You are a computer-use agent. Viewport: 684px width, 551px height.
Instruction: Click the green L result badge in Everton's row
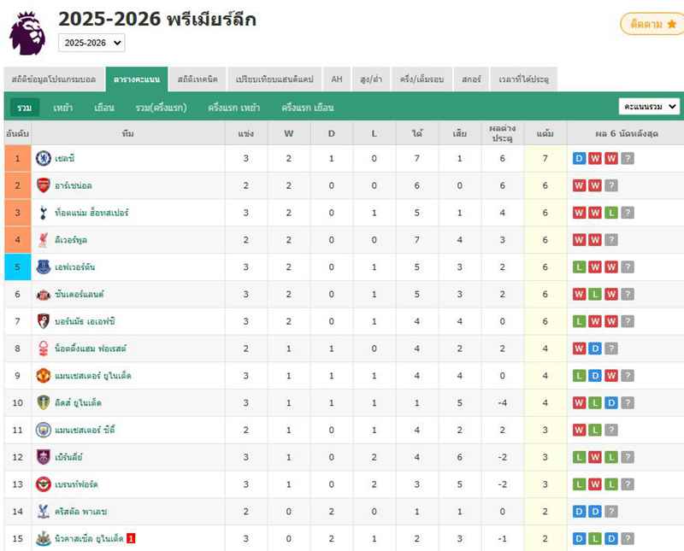click(x=579, y=267)
